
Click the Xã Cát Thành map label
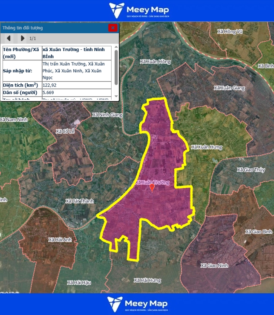[79, 201]
